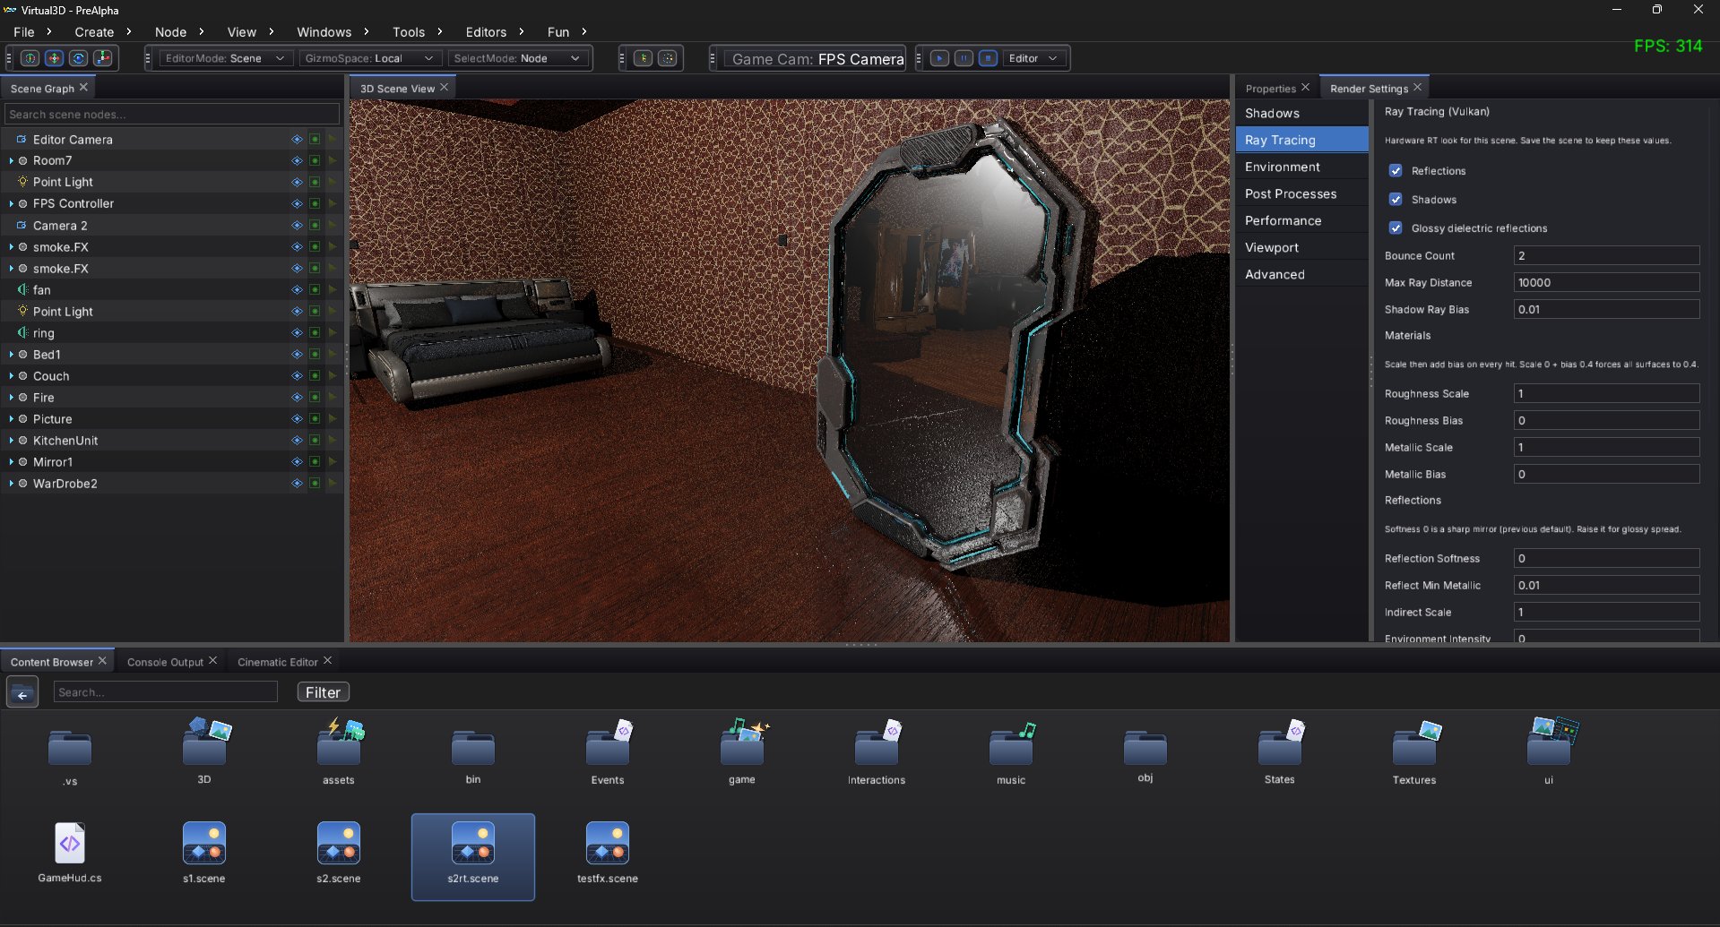Click the Search scene nodes field
This screenshot has width=1720, height=927.
click(172, 115)
